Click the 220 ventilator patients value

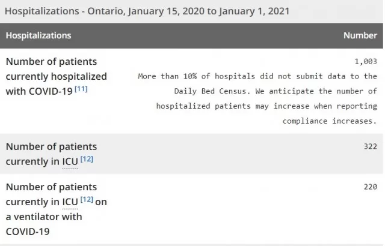click(371, 187)
